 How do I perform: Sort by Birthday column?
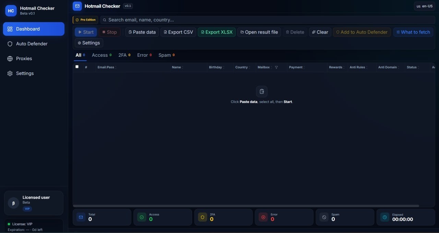click(x=216, y=67)
